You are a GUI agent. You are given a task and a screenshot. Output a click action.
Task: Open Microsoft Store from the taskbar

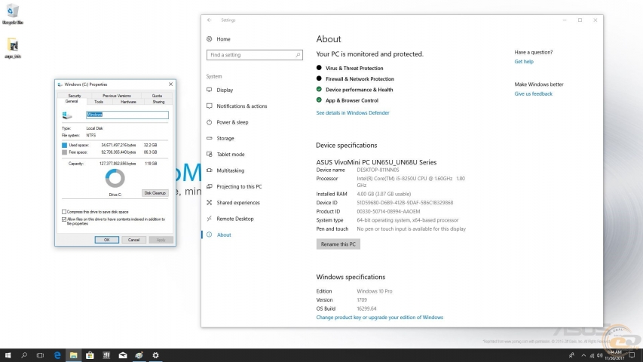90,355
